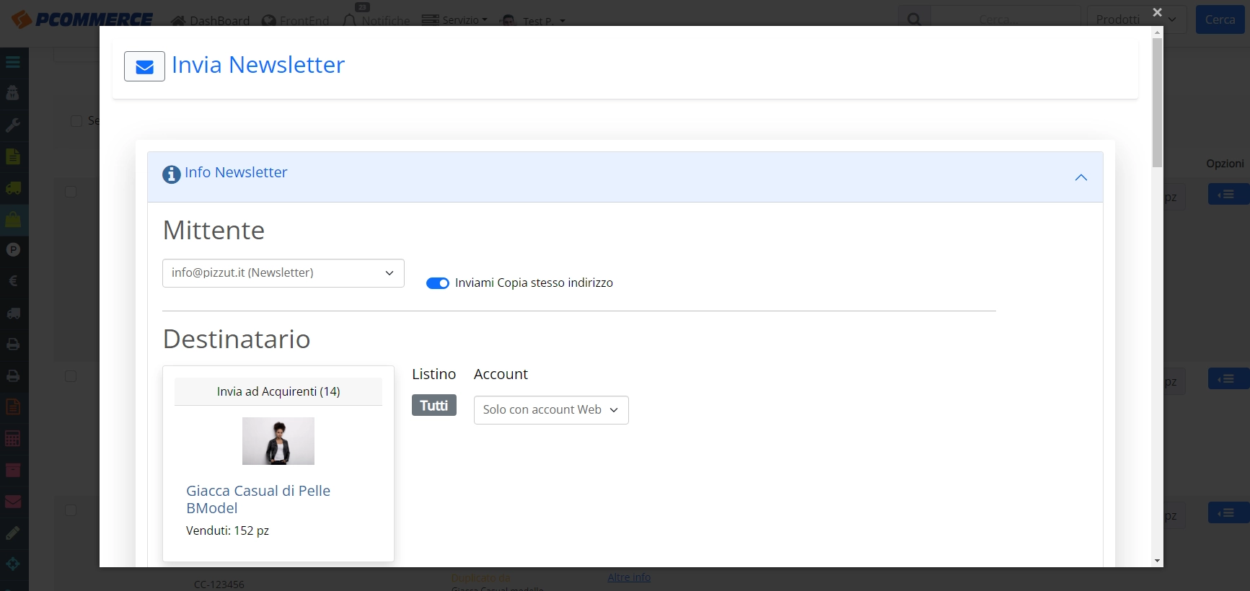Click the modal vertical scrollbar
Viewport: 1250px width, 591px height.
point(1157,102)
